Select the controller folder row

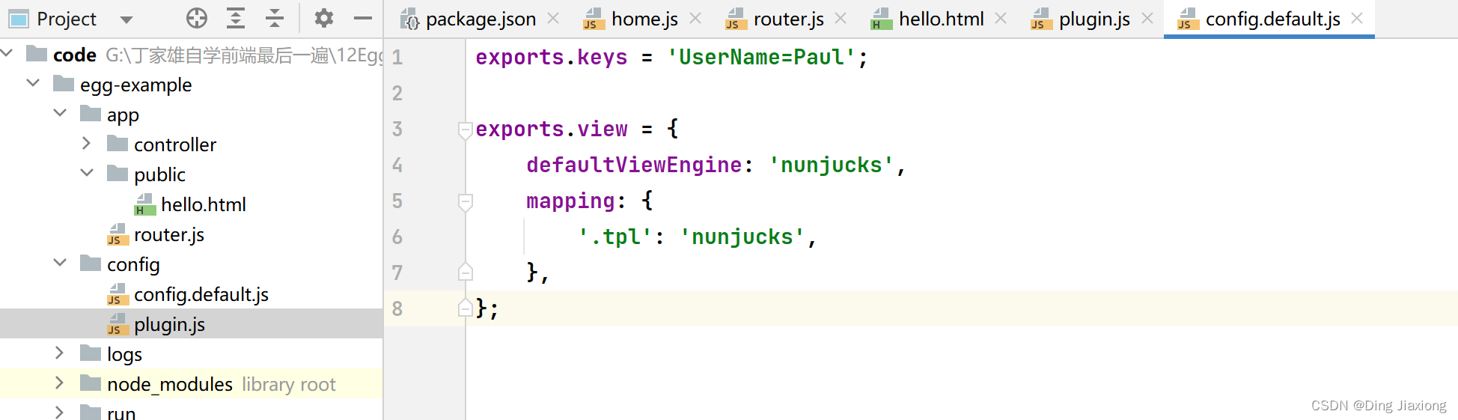[x=192, y=144]
